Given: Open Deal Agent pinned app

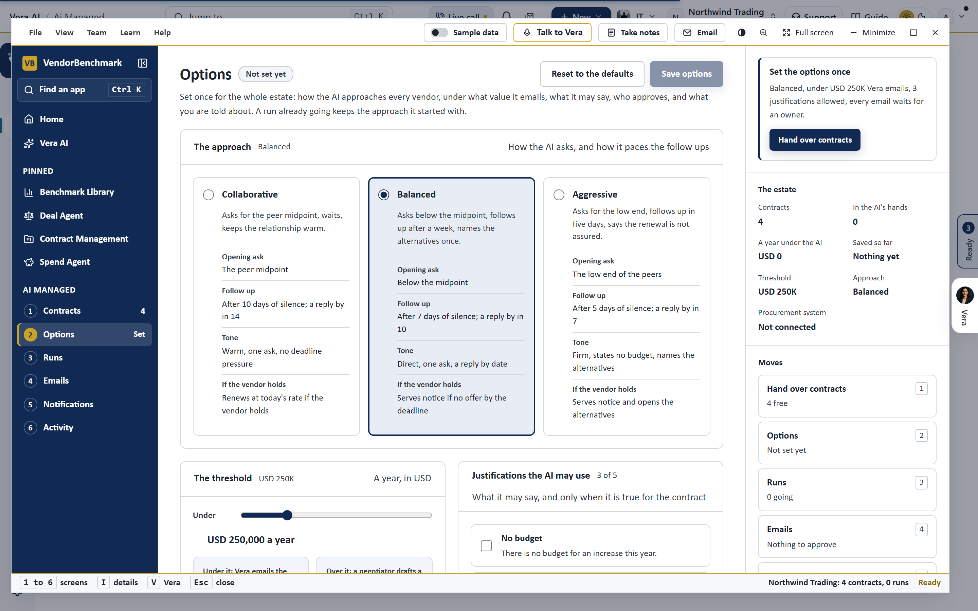Looking at the screenshot, I should click(85, 216).
